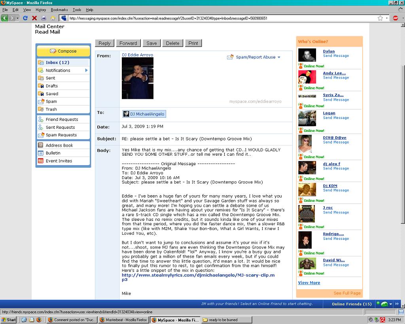This screenshot has width=405, height=324.
Task: Print the page using the toolbar printer icon
Action: click(x=44, y=18)
